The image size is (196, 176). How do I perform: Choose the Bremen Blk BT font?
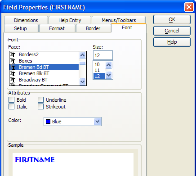[x=44, y=73]
